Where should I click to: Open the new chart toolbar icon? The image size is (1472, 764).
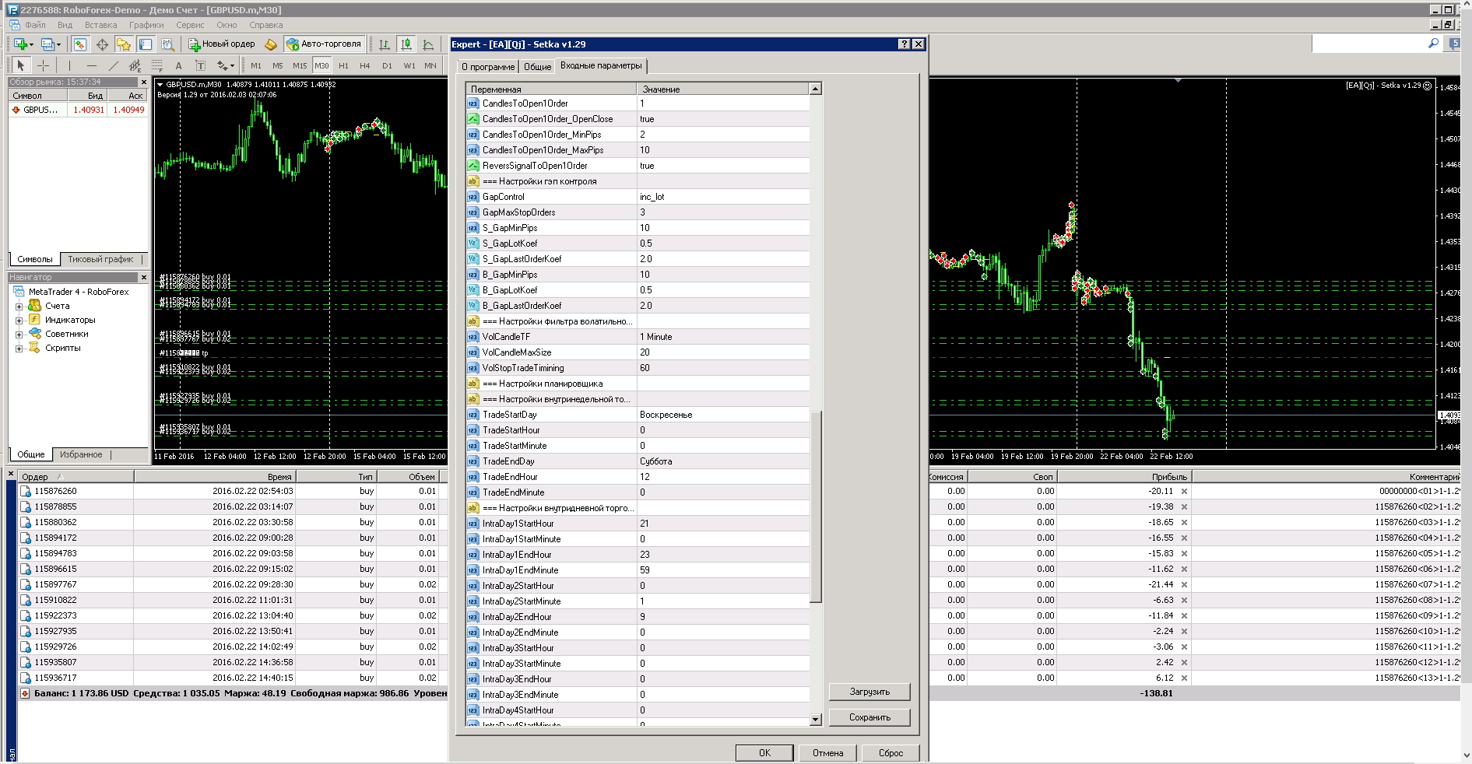pos(20,44)
